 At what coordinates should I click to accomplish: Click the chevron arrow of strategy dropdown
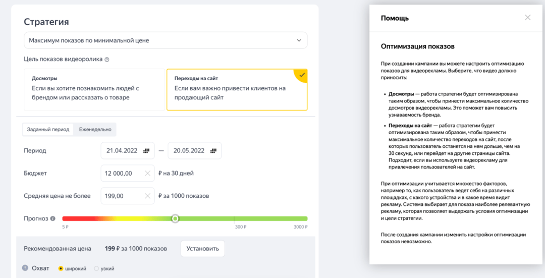tap(299, 40)
